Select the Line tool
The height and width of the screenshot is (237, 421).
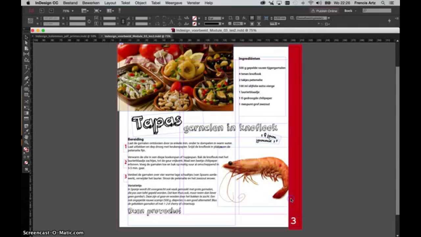coord(26,72)
